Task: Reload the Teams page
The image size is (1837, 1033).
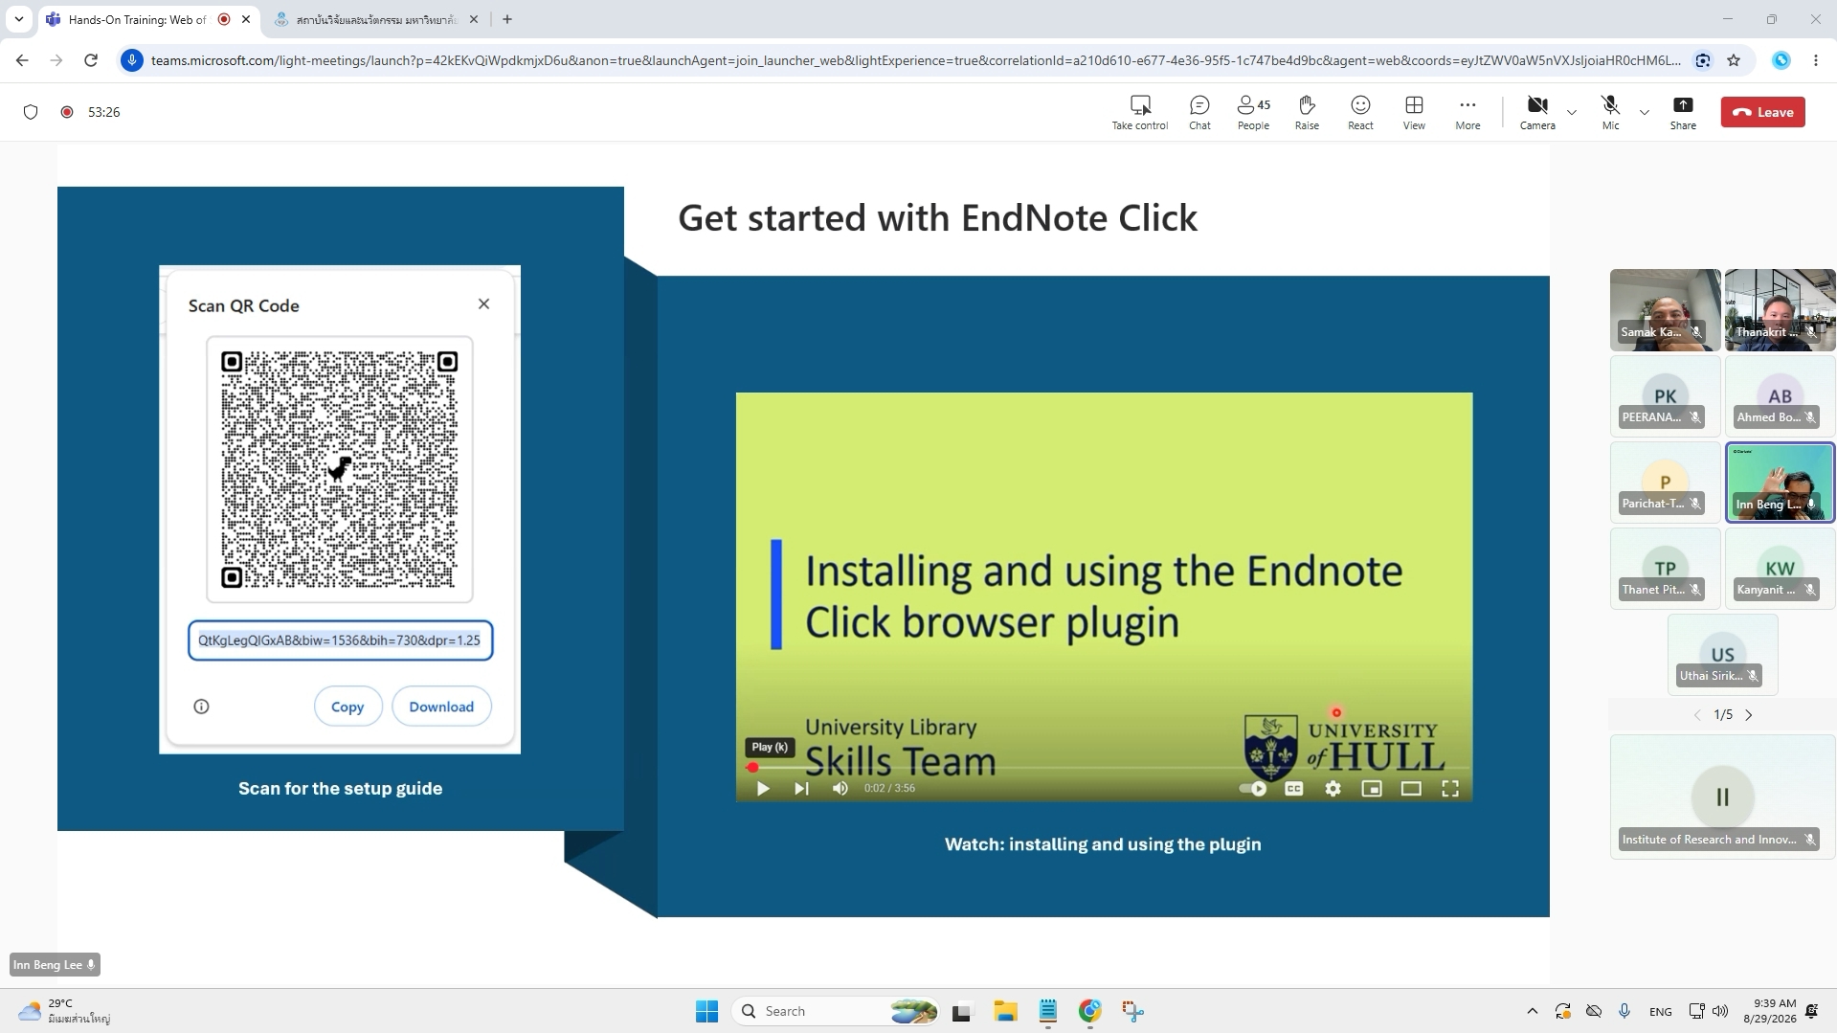Action: point(91,60)
